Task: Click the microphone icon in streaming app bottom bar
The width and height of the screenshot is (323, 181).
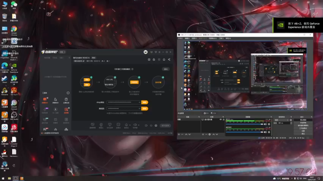Action: [x=126, y=125]
